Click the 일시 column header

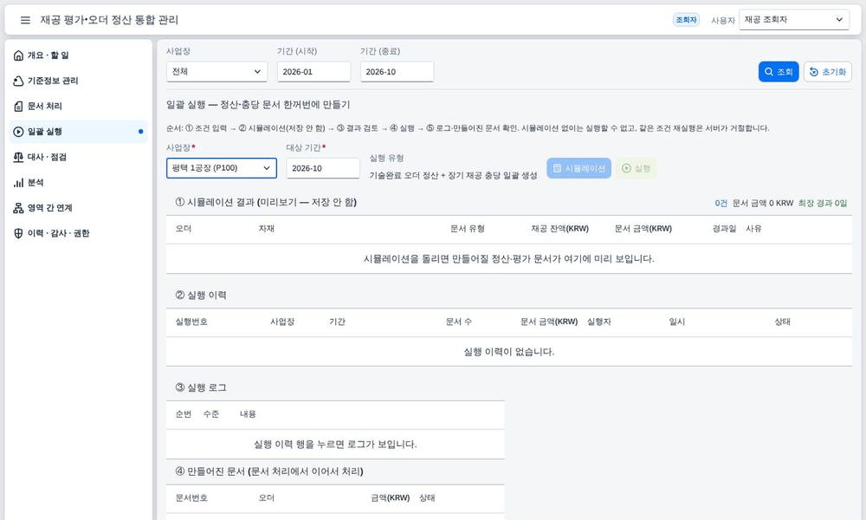coord(676,322)
